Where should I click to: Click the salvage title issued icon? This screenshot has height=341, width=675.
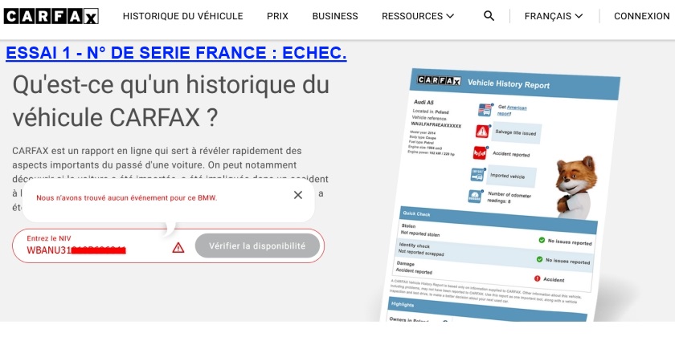pos(482,132)
